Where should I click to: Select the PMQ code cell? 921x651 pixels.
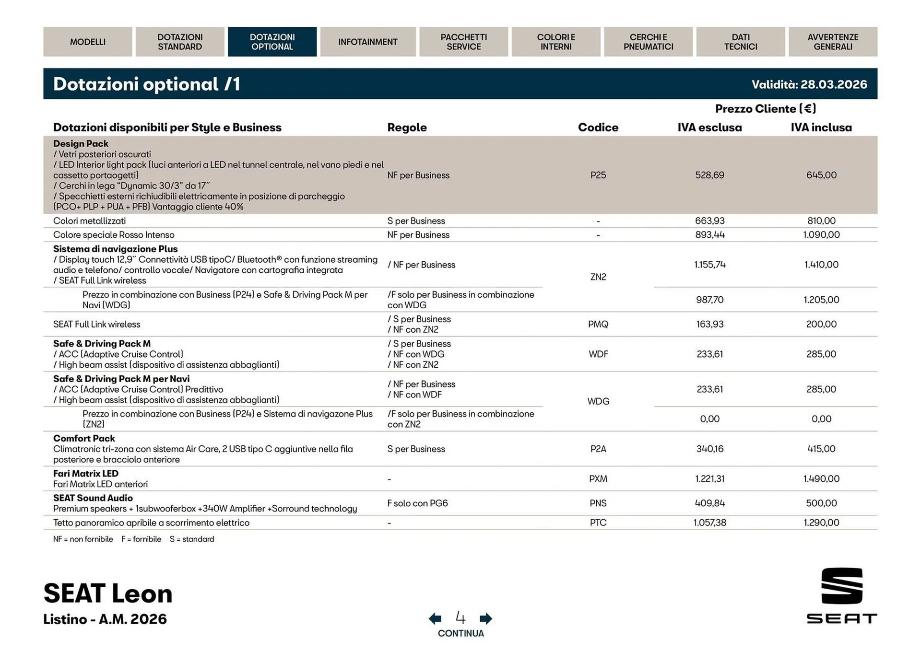[598, 324]
